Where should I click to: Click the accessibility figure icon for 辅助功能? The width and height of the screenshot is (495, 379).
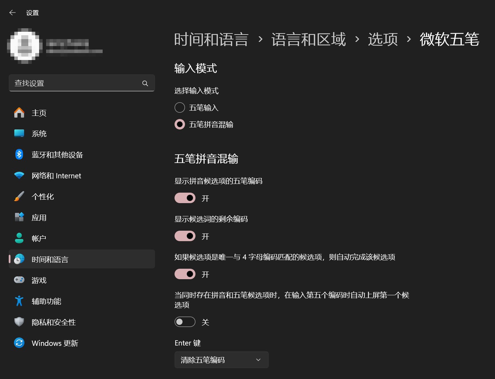coord(19,301)
